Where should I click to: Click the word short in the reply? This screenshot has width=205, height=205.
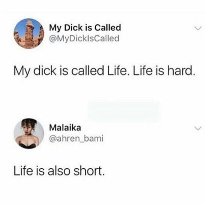click(x=89, y=171)
